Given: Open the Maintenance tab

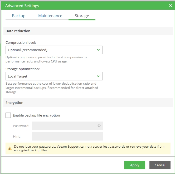Looking at the screenshot, I should 50,16.
